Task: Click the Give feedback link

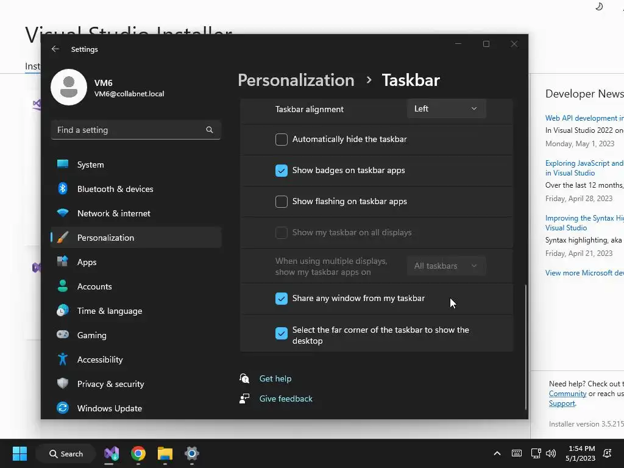Action: point(286,399)
